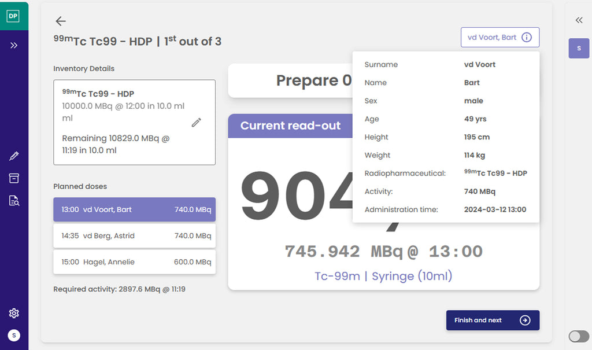The height and width of the screenshot is (350, 592).
Task: Click the info icon beside vd Voort, Bart
Action: (527, 37)
